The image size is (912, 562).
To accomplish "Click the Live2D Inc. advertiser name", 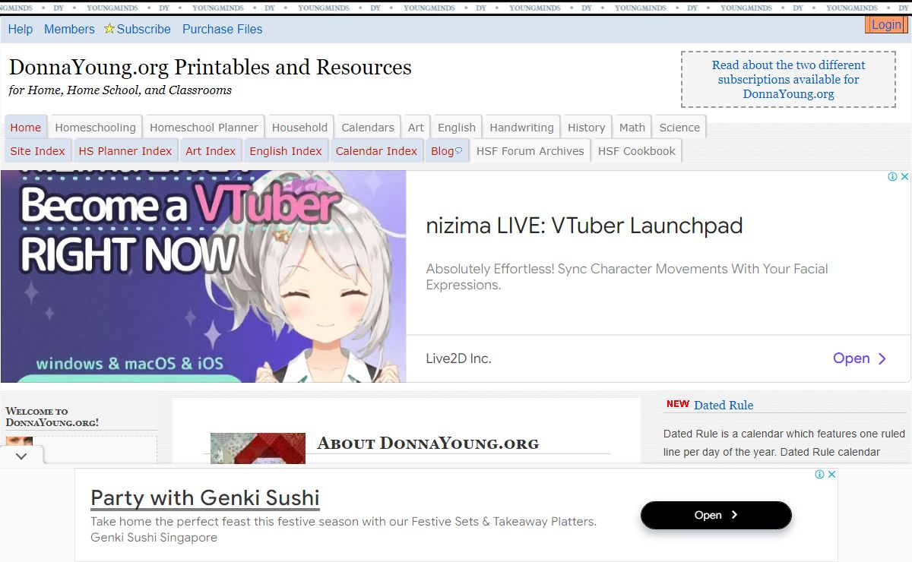I will [459, 358].
